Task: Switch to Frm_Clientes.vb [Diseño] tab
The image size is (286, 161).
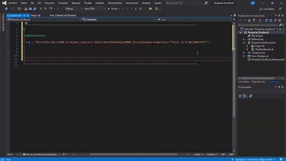Action: (x=63, y=16)
